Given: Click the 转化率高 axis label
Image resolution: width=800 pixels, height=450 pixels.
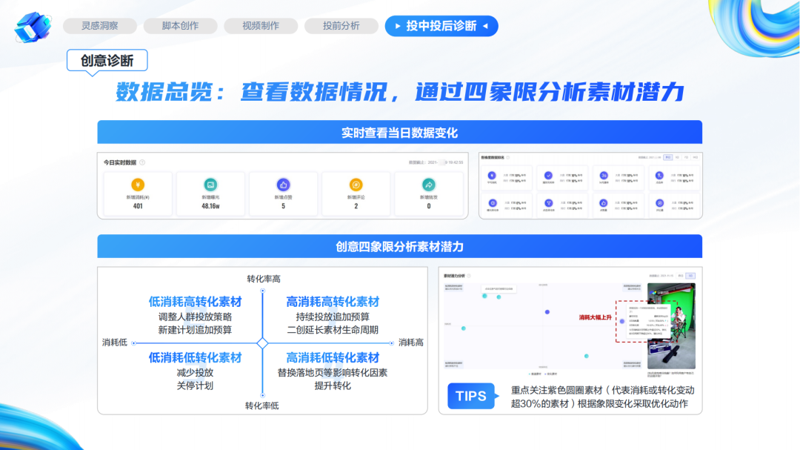Looking at the screenshot, I should 263,279.
